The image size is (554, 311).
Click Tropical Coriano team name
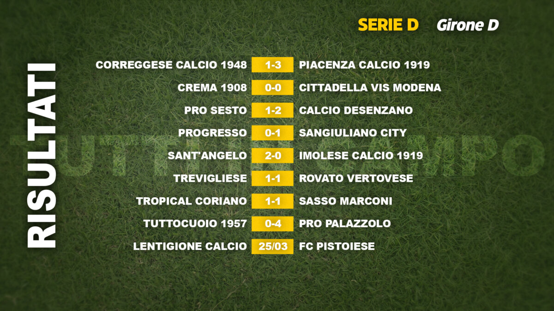coord(192,201)
